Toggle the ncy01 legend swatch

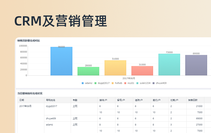pos(125,83)
